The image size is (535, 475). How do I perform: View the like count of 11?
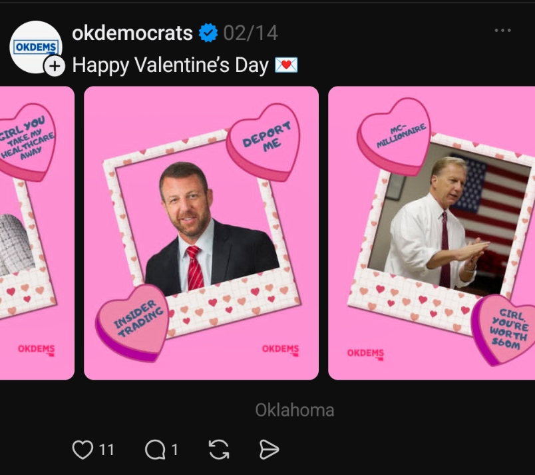tap(106, 450)
